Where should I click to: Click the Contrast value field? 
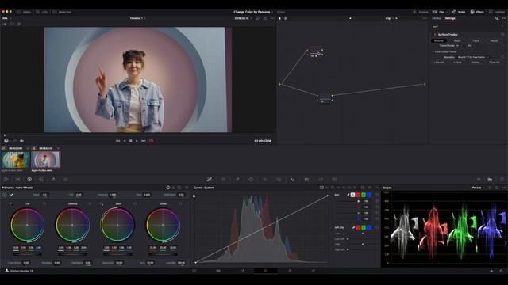point(113,195)
